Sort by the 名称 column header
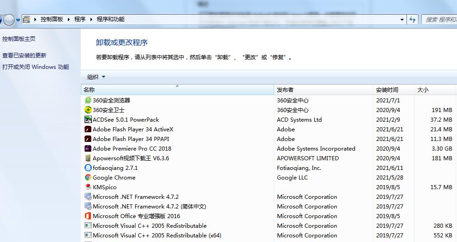The width and height of the screenshot is (457, 242). pyautogui.click(x=177, y=90)
